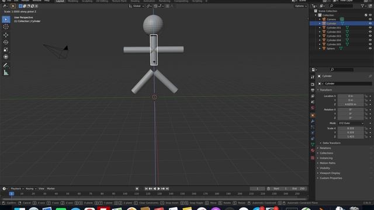Select the Move tool
Screen dimensions: 374x210
pyautogui.click(x=6, y=35)
